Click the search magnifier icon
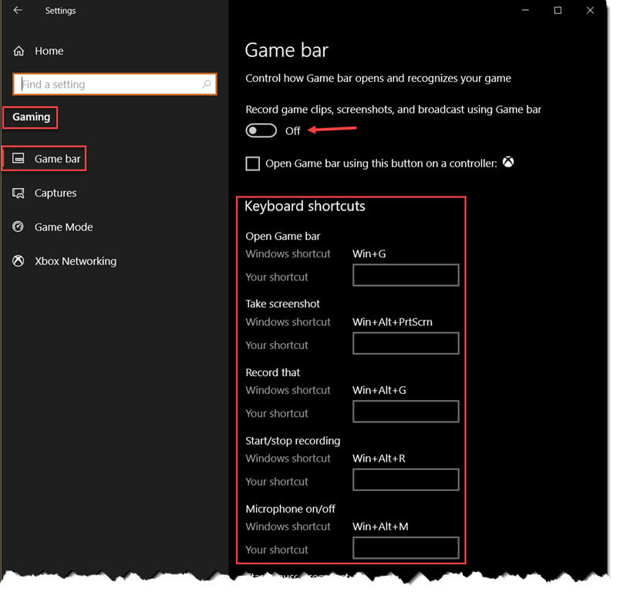Viewport: 617px width, 595px height. [206, 84]
